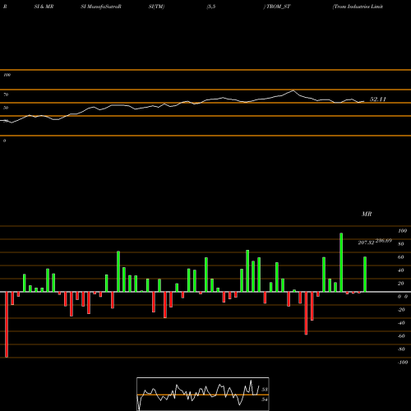Click the peak of the RSI line near 70
Image resolution: width=411 pixels, height=411 pixels.
click(x=293, y=90)
